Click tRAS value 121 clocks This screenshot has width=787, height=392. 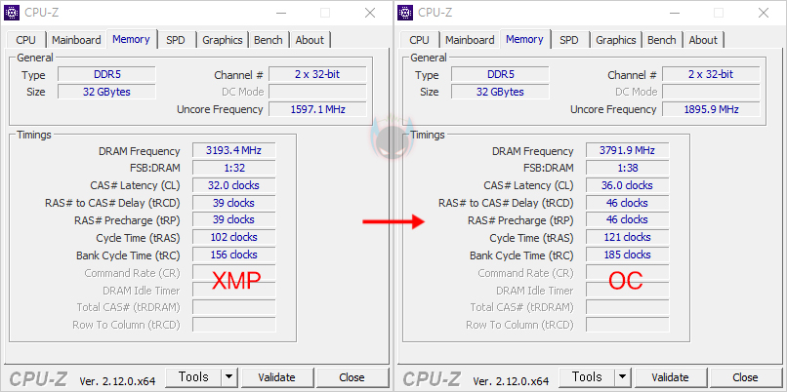tap(628, 237)
